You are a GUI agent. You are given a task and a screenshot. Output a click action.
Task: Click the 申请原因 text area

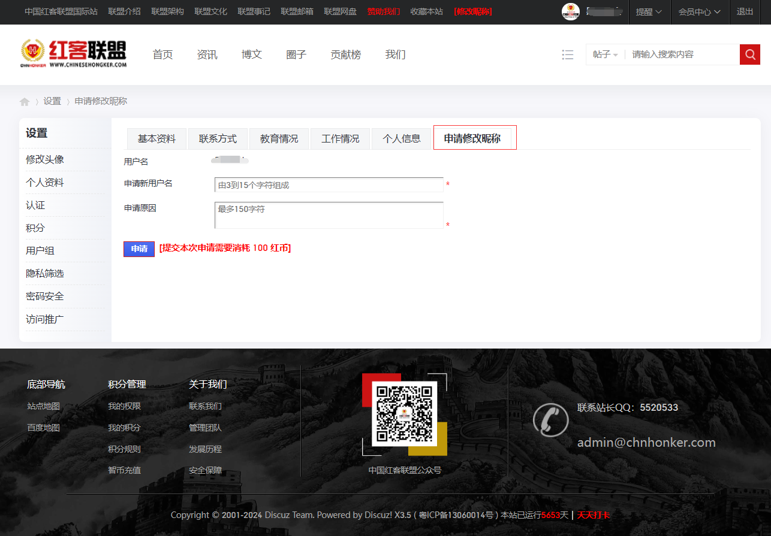point(329,216)
